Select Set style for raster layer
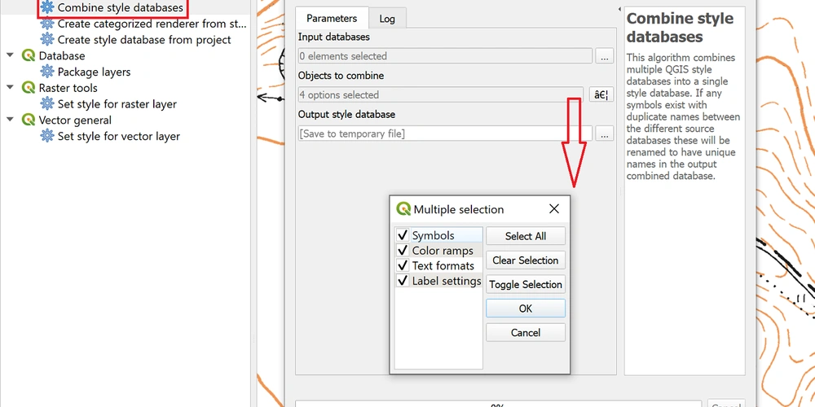Screen dimensions: 815x407 (117, 104)
